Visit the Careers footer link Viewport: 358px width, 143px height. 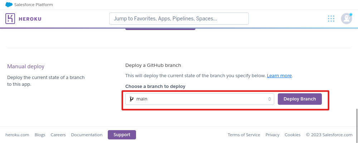[58, 135]
